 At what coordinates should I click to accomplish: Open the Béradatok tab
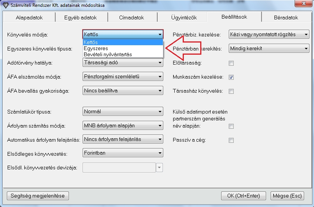pyautogui.click(x=286, y=17)
